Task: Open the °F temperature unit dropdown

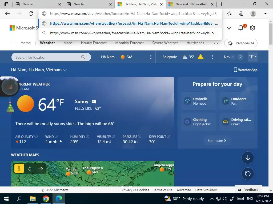Action: [252, 57]
